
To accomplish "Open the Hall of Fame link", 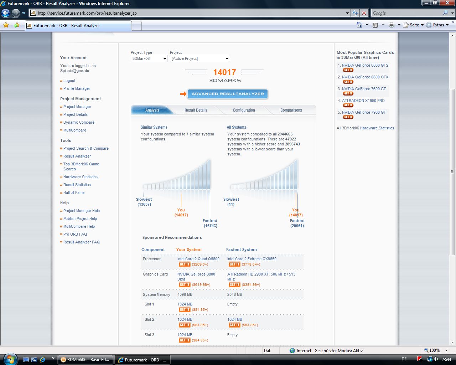I will (74, 193).
